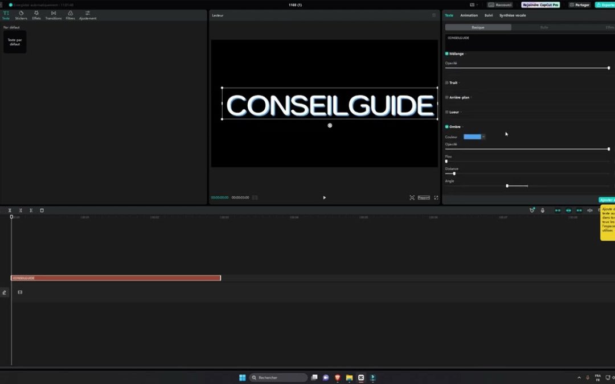Open Brave browser from the taskbar
Viewport: 615px width, 384px height.
[x=337, y=377]
